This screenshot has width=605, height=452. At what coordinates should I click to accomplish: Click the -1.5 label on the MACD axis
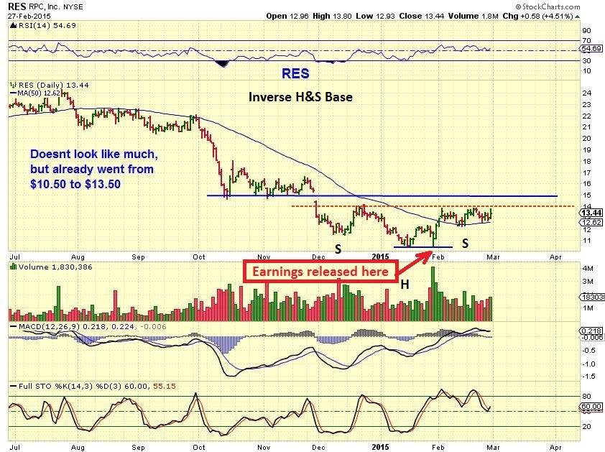pos(588,377)
